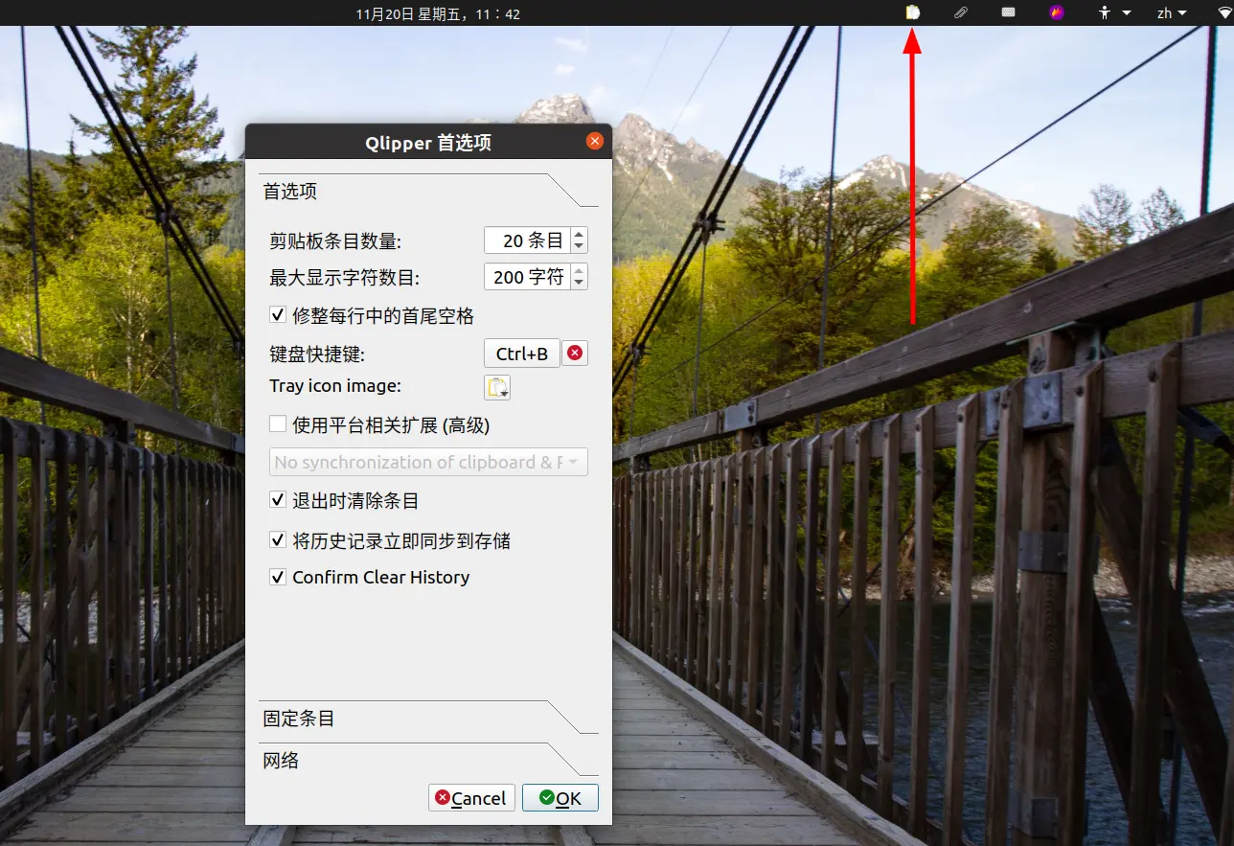This screenshot has width=1234, height=846.
Task: Click the Tray icon image label
Action: coord(335,386)
